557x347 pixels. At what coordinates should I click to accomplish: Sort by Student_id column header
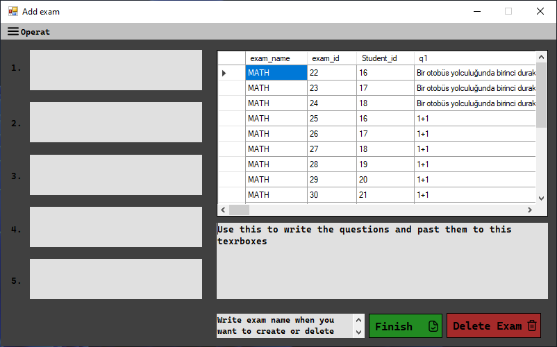click(x=385, y=58)
